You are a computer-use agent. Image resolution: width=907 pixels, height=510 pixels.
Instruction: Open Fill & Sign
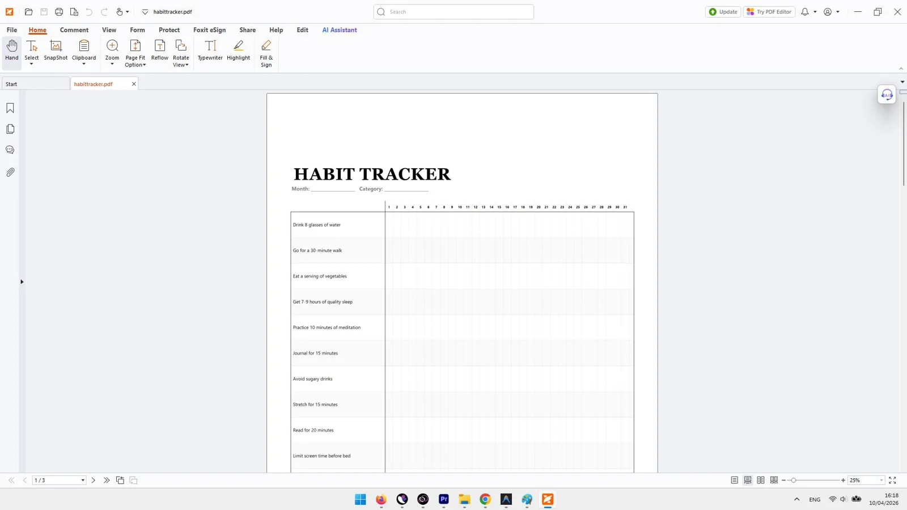coord(266,53)
